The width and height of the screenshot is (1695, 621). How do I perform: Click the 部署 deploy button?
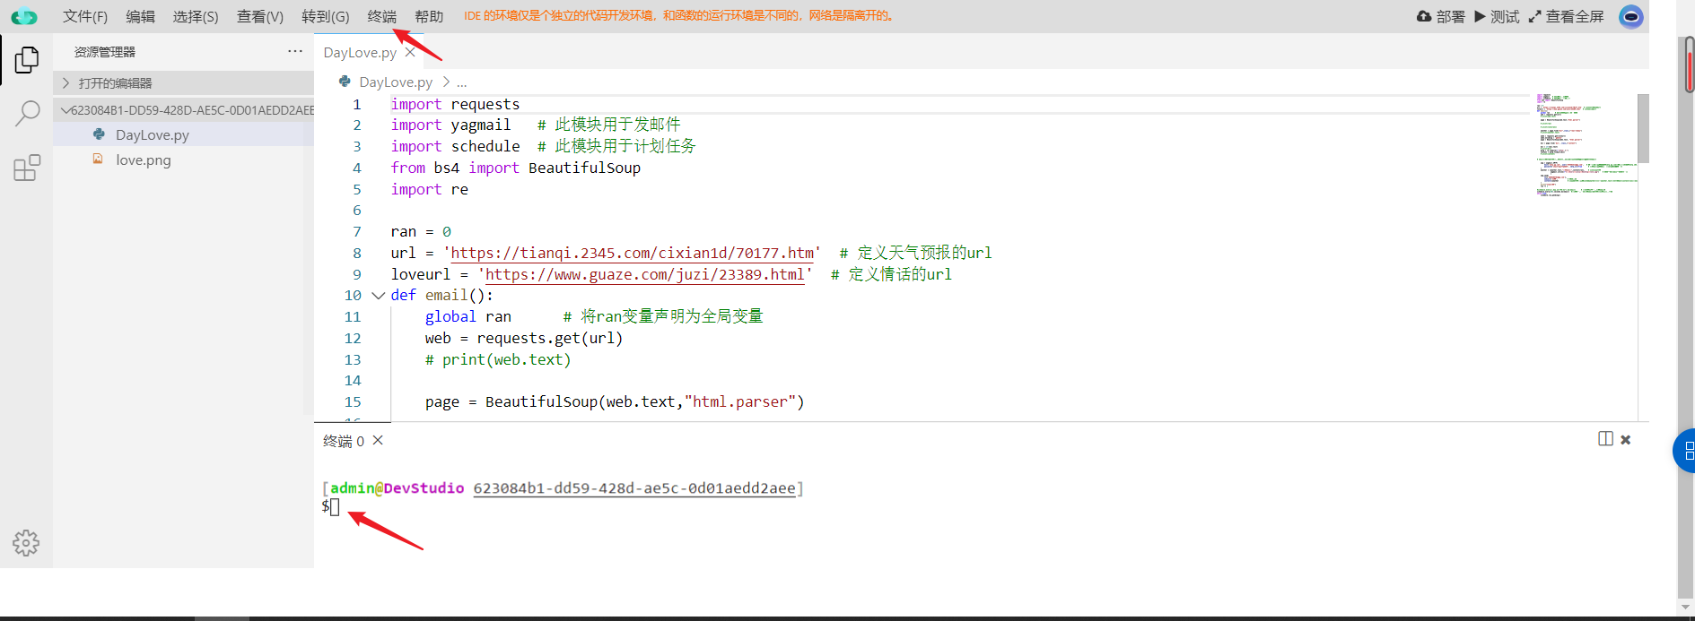[1440, 16]
